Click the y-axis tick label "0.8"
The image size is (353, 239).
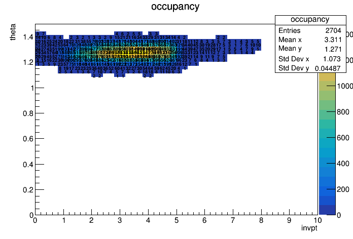click(x=28, y=113)
